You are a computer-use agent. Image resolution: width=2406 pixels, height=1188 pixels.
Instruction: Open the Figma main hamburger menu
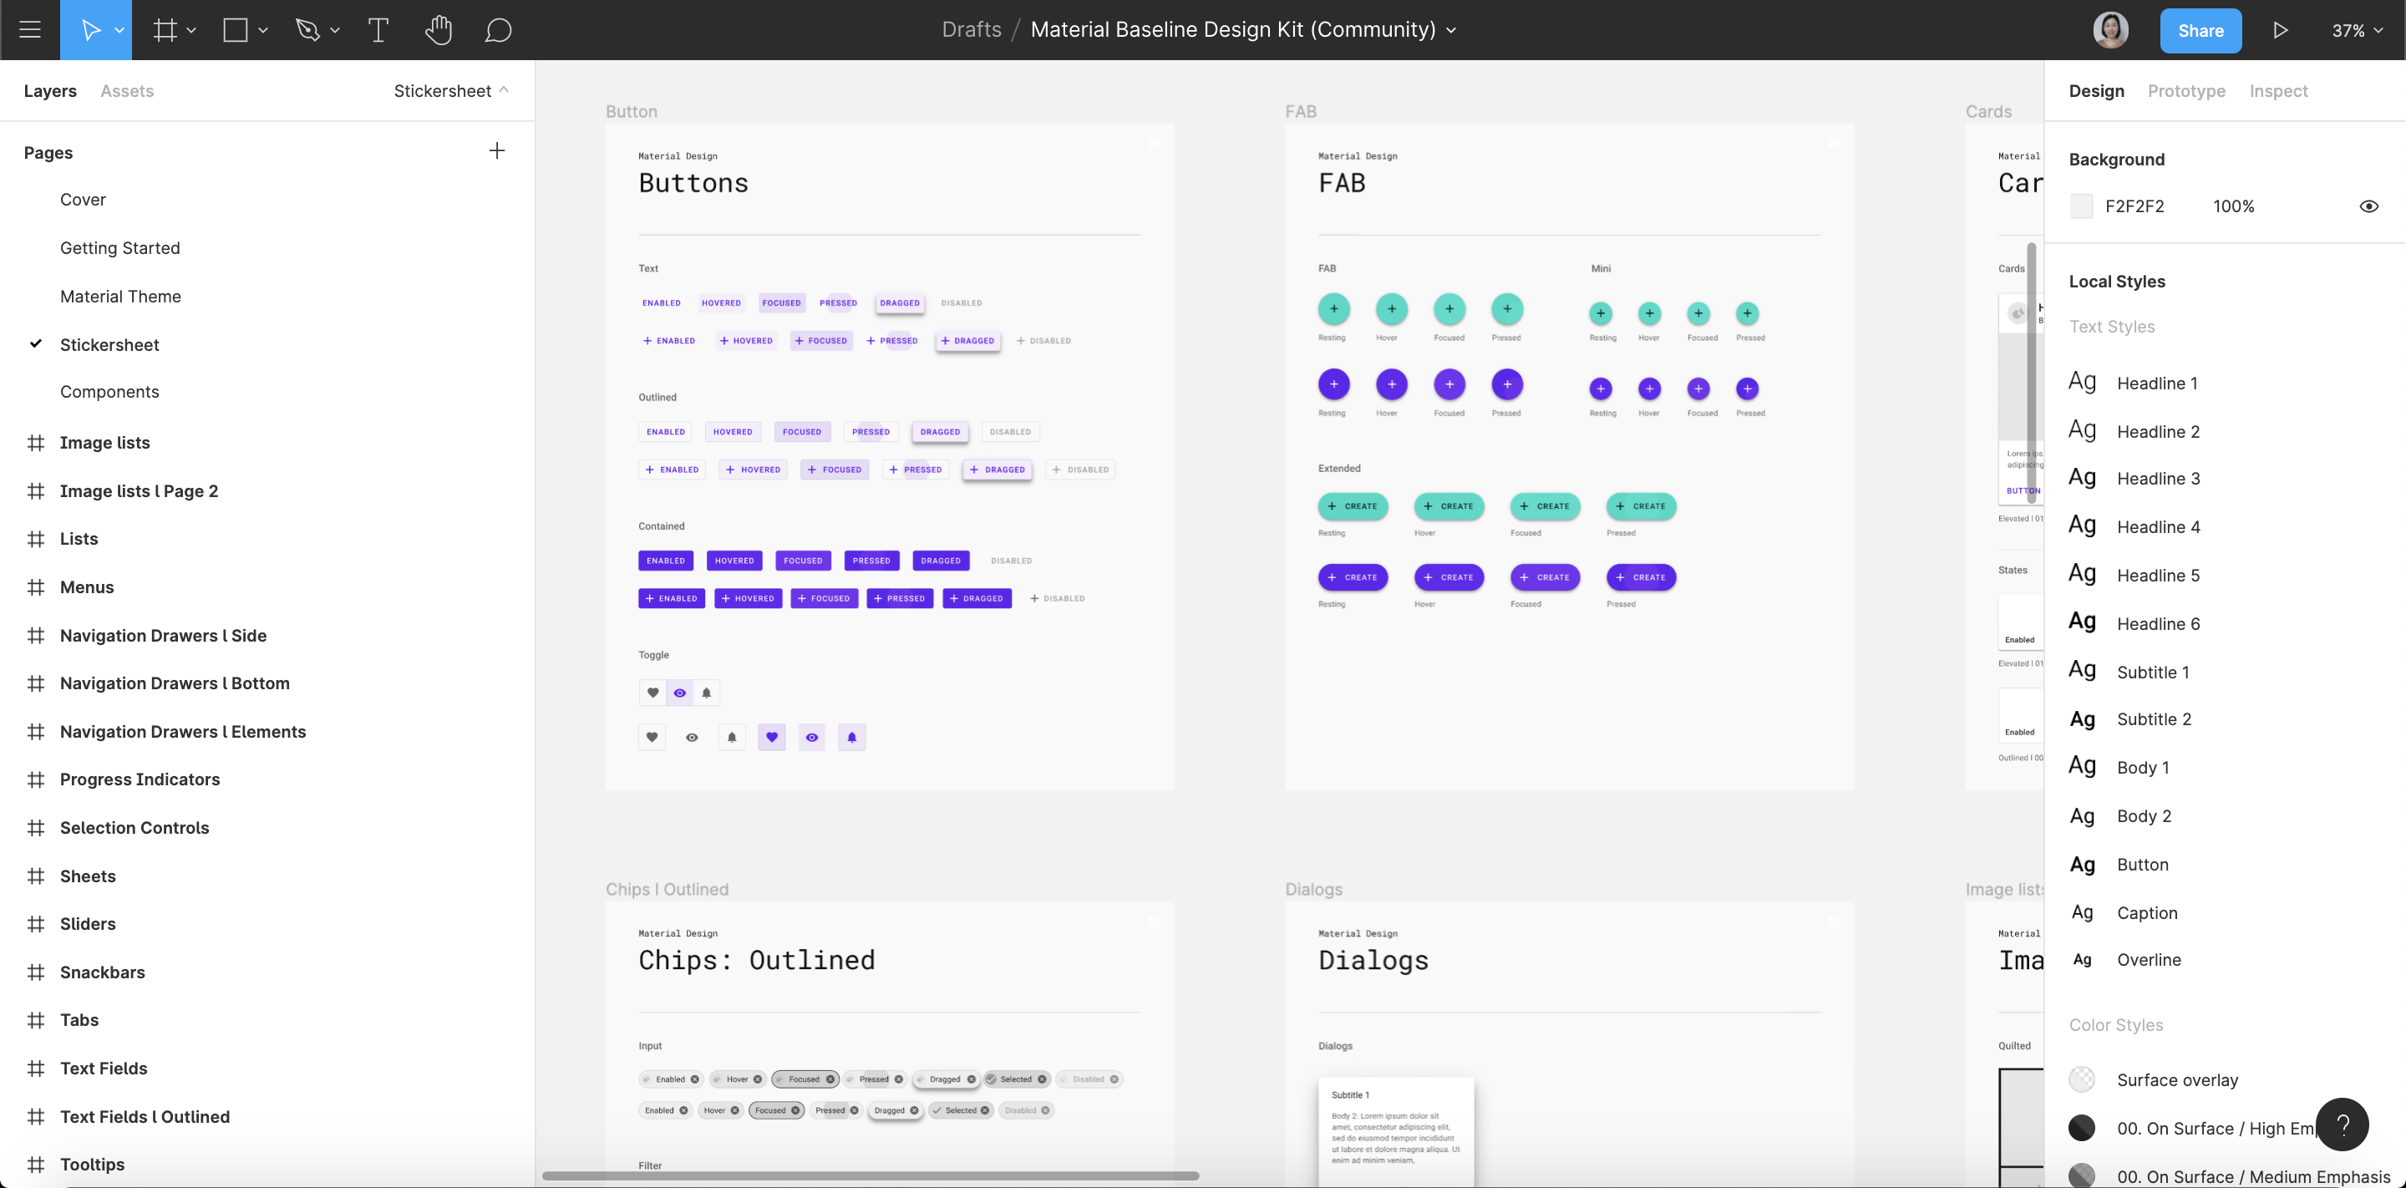pos(30,30)
